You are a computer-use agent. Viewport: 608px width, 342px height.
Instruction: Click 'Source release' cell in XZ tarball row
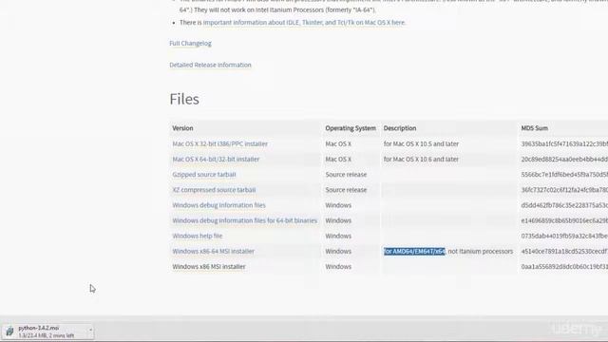(346, 190)
